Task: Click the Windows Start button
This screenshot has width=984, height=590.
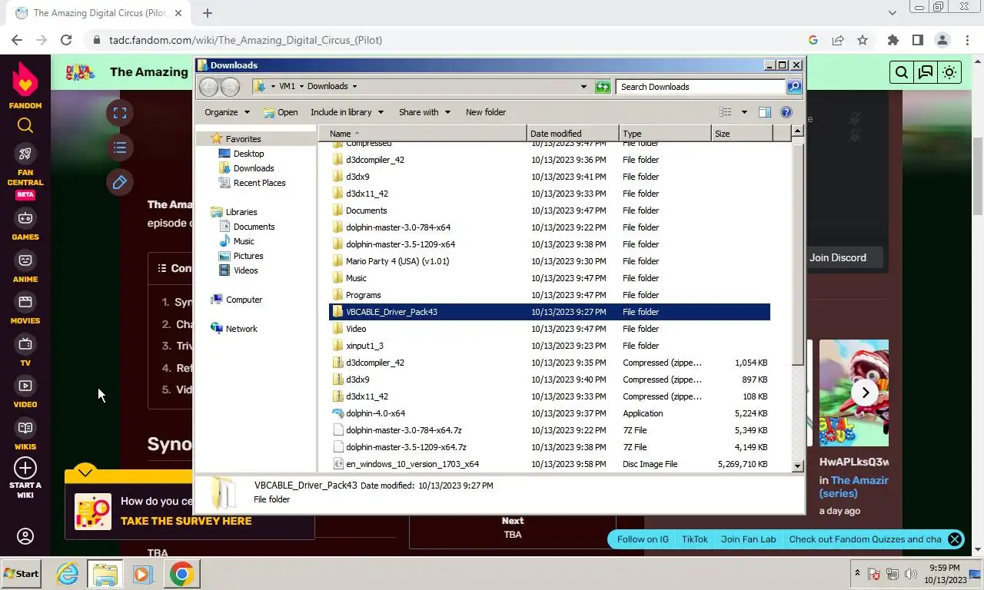Action: point(22,574)
